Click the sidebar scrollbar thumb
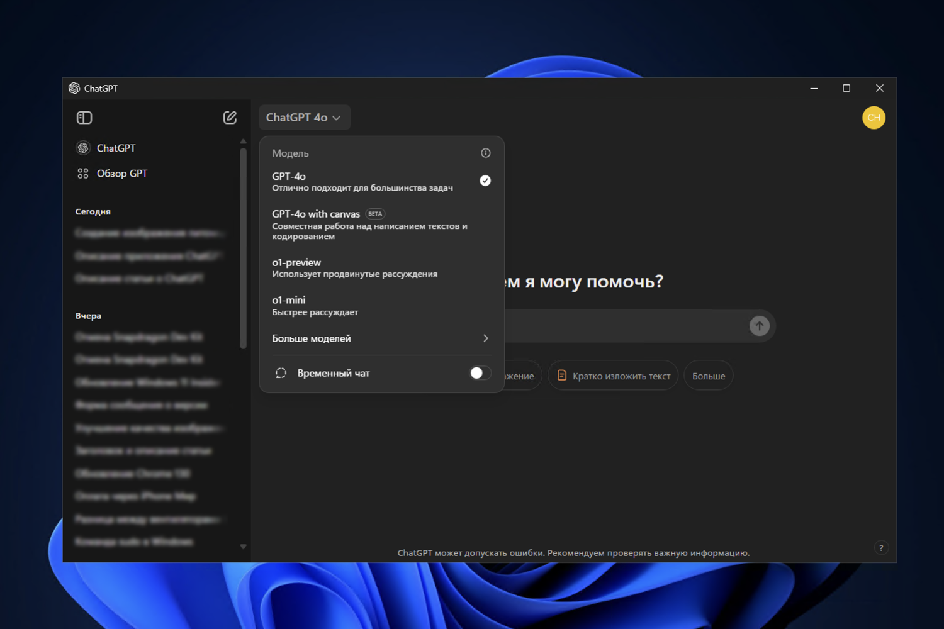This screenshot has height=629, width=944. (x=243, y=248)
